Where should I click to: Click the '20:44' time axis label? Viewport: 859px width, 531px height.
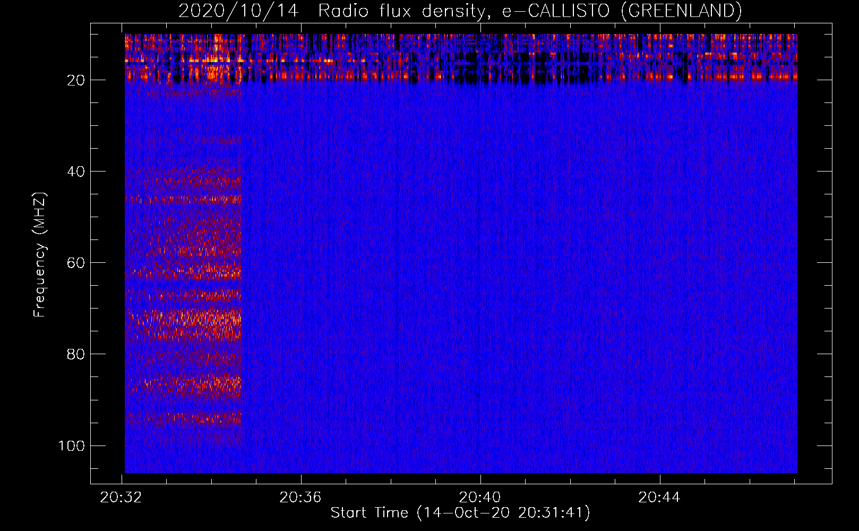659,498
